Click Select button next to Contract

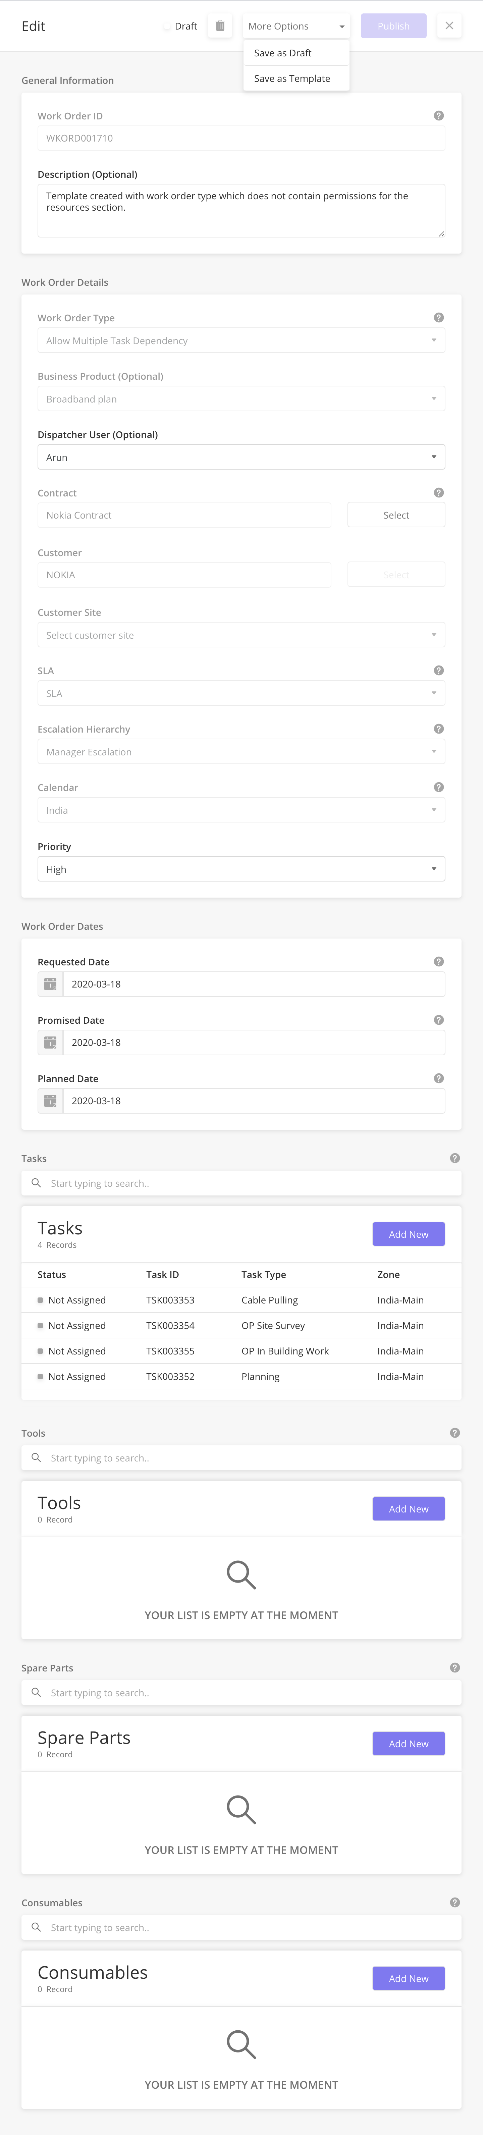pos(396,515)
